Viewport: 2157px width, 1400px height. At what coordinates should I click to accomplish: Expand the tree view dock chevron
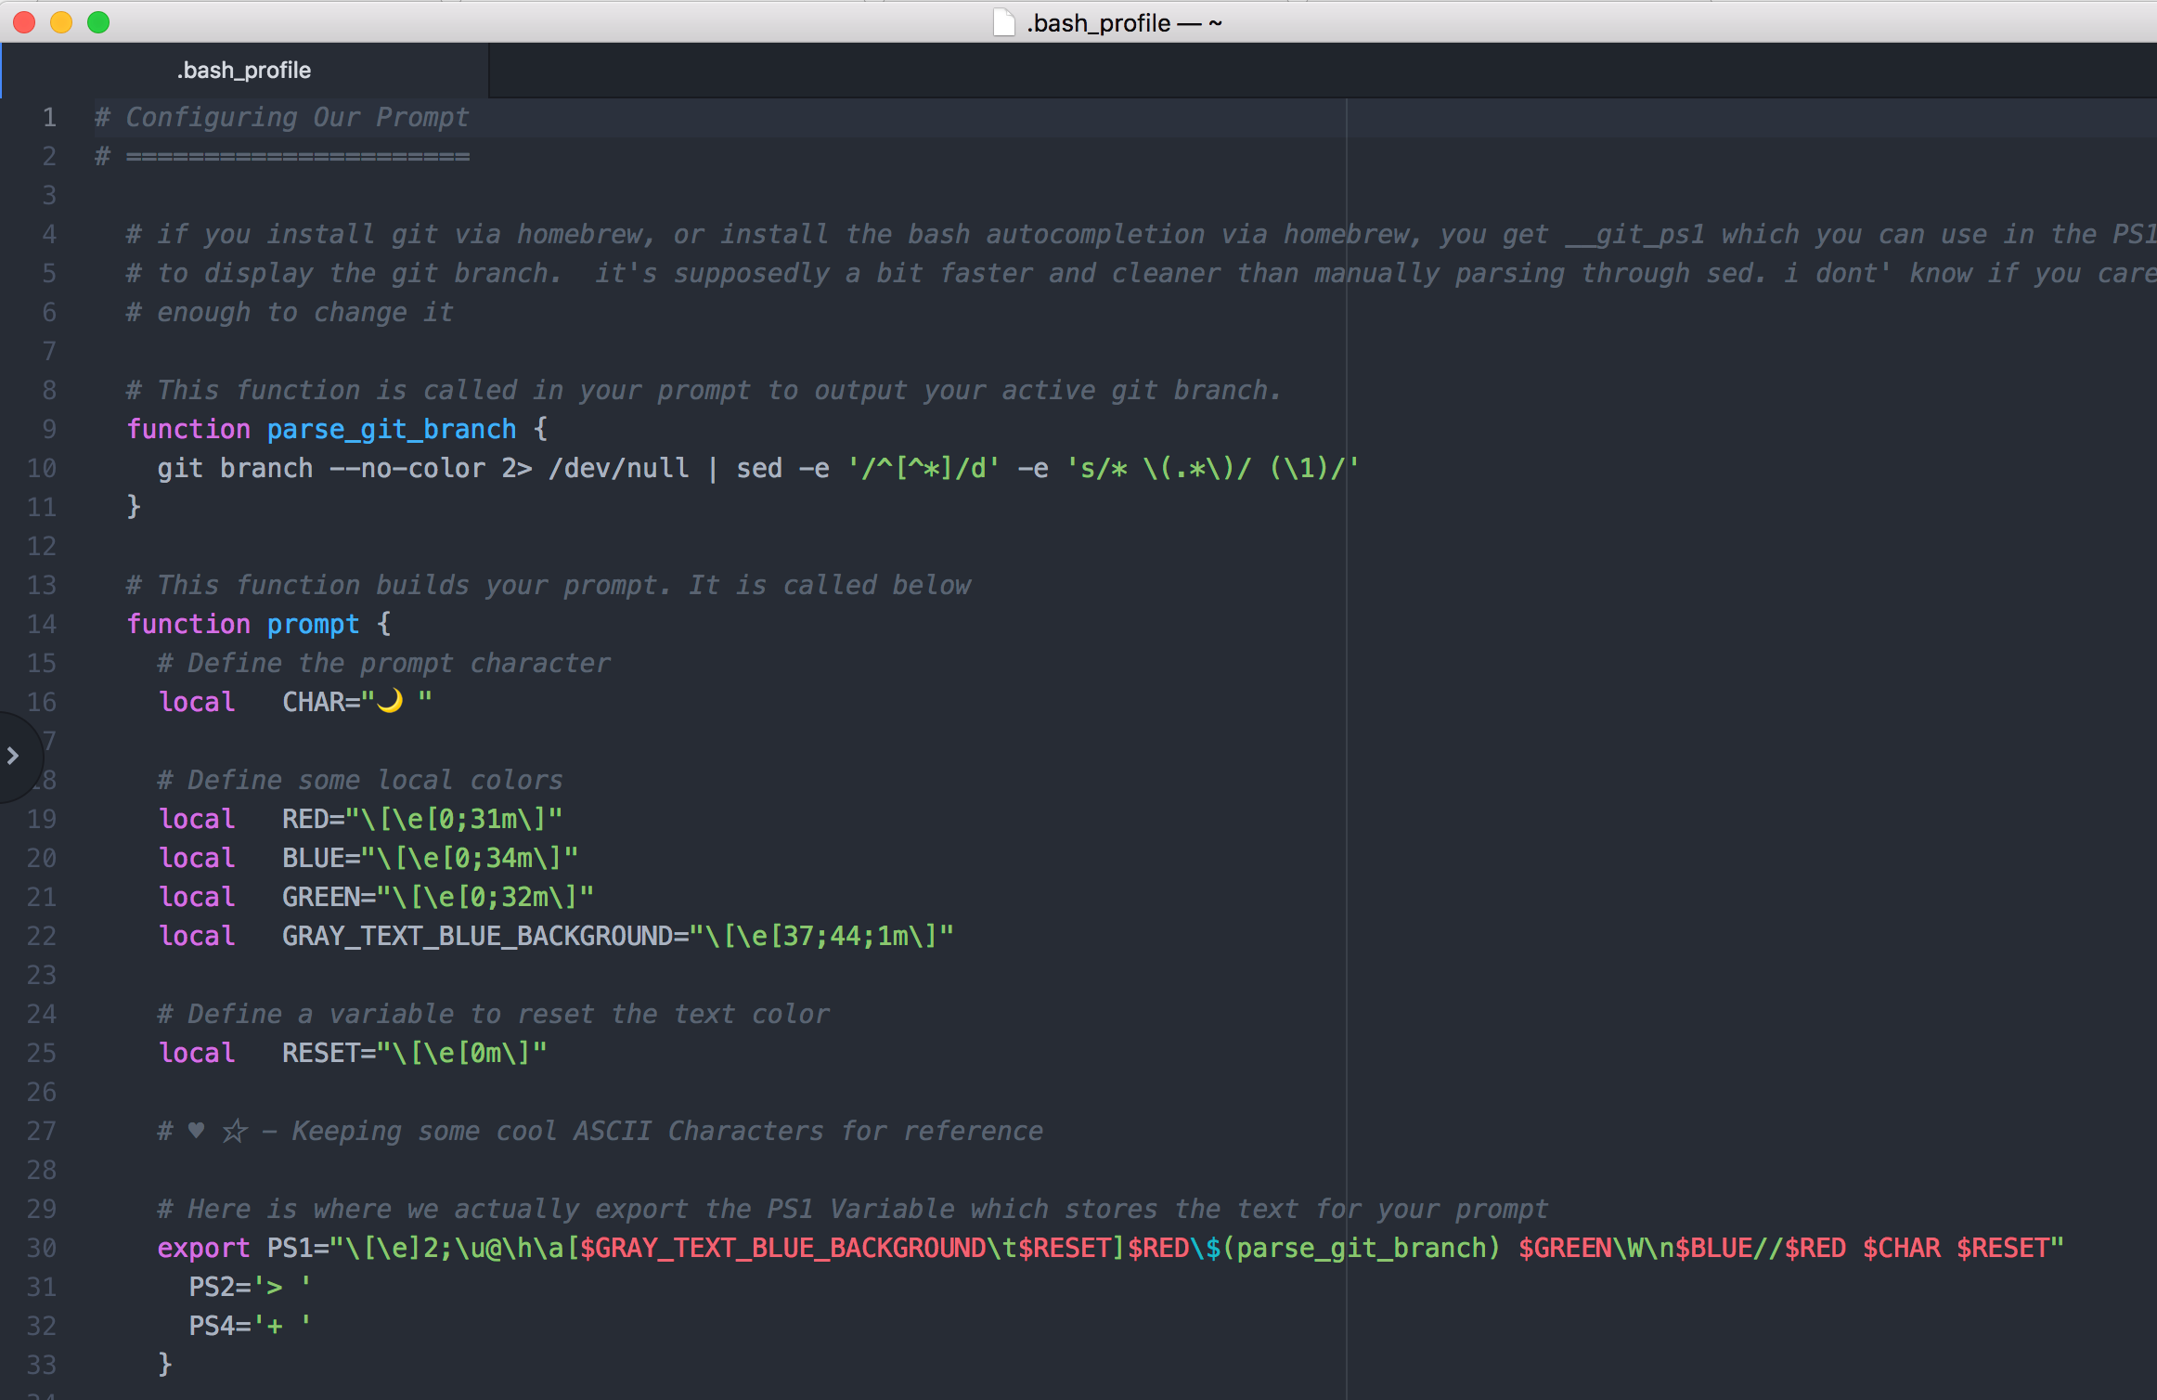coord(13,756)
